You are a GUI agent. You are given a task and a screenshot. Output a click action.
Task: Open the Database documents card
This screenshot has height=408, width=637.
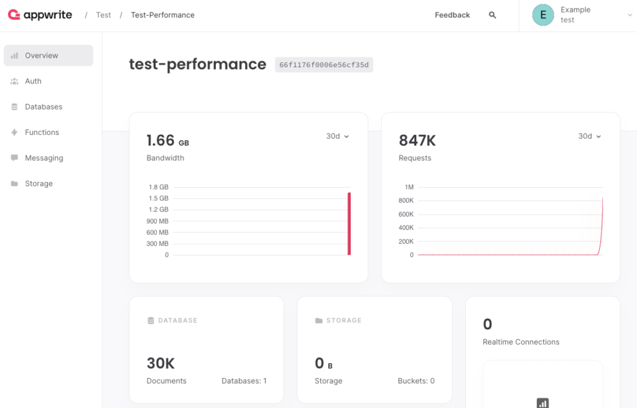[x=206, y=350]
